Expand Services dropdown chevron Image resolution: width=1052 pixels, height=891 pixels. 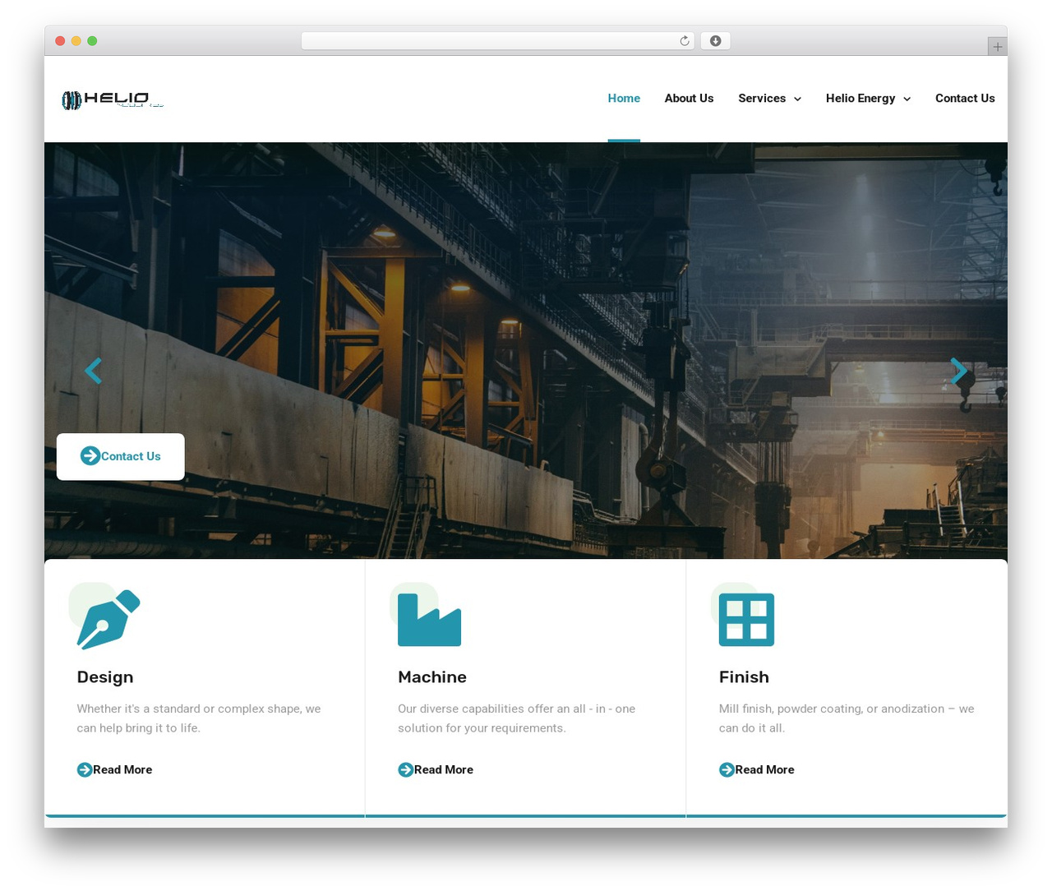pyautogui.click(x=797, y=99)
